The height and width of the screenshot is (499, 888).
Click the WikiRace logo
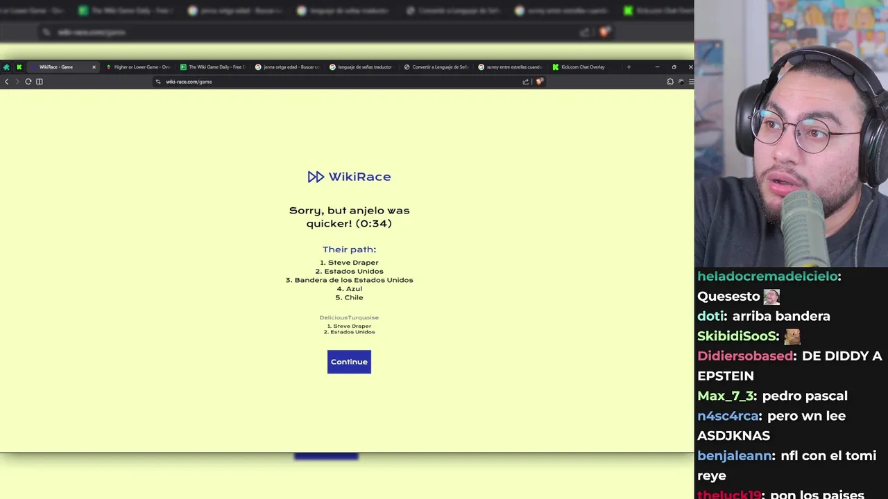pyautogui.click(x=349, y=177)
